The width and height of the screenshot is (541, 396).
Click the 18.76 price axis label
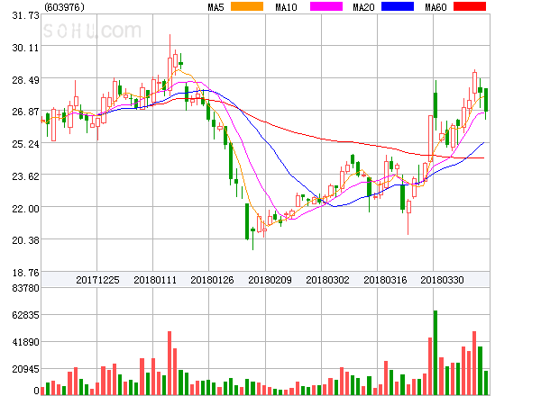(x=25, y=273)
